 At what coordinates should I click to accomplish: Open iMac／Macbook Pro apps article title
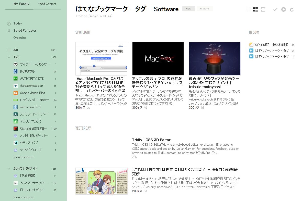click(x=100, y=84)
